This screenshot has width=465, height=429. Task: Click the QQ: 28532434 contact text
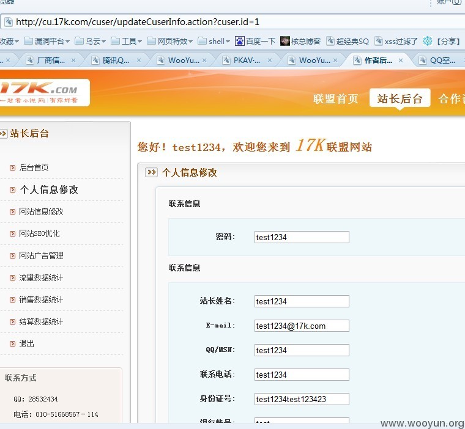click(x=35, y=399)
